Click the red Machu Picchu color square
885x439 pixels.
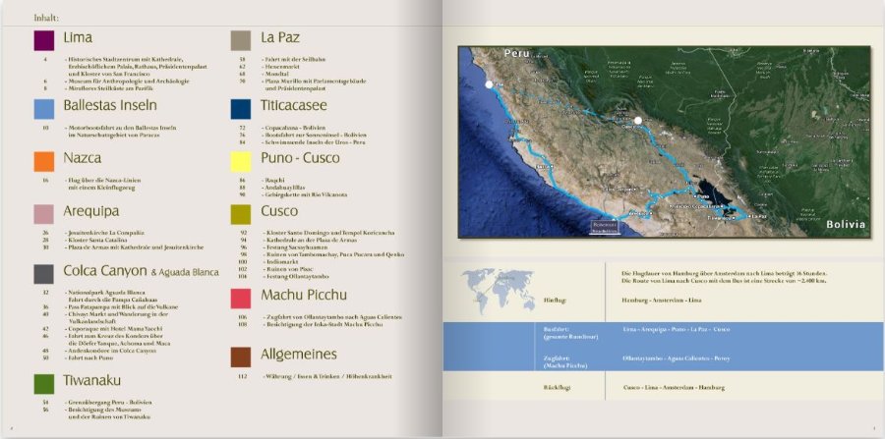click(x=241, y=299)
